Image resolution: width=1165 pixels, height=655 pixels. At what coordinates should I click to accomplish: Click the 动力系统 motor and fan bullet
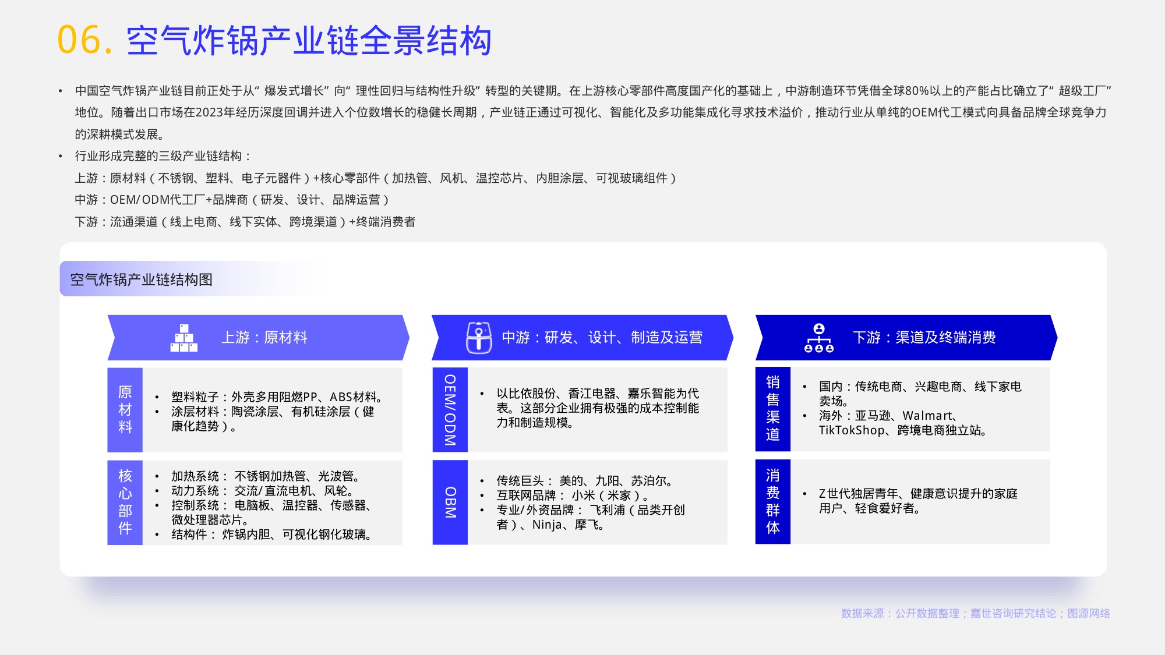pos(262,491)
